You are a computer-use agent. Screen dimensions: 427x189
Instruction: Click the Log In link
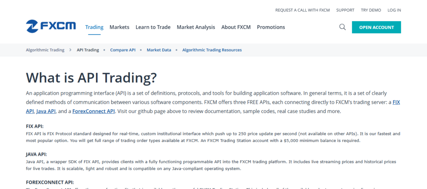coord(394,10)
